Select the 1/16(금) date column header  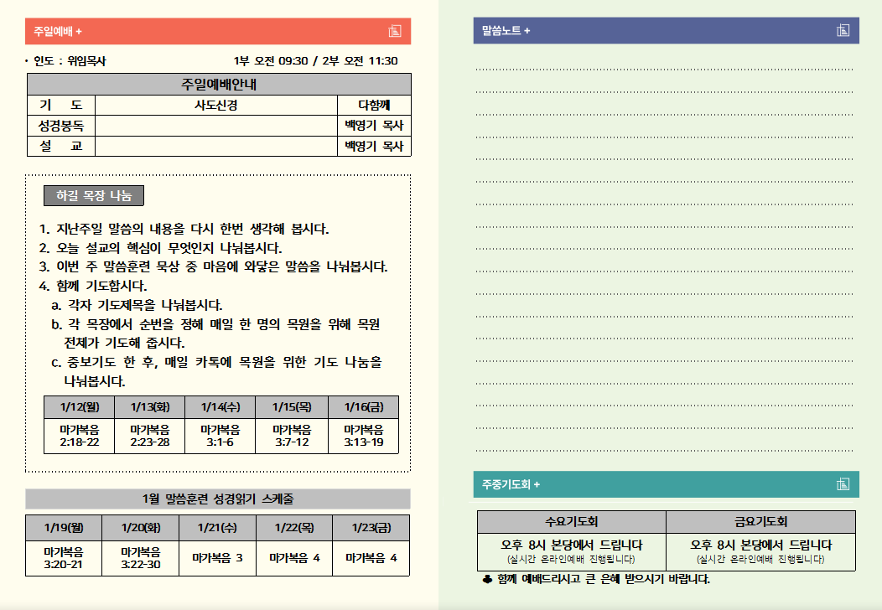point(363,406)
